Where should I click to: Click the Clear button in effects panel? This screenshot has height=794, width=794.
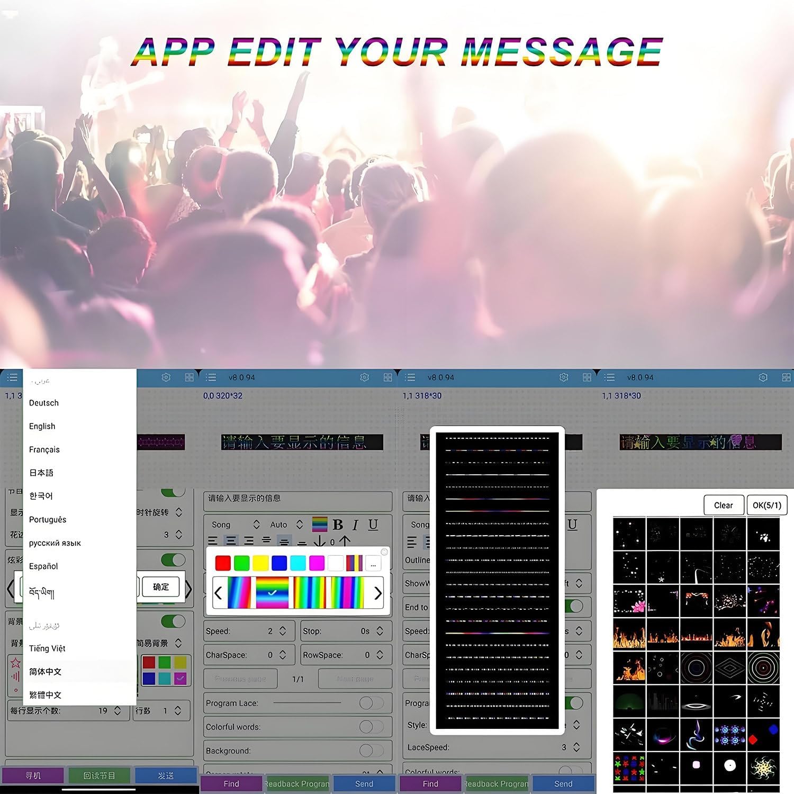pos(724,505)
